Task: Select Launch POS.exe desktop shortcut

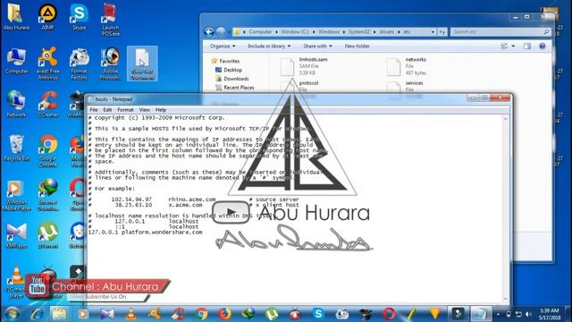Action: (111, 20)
